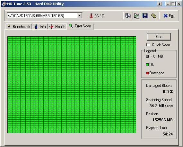Click the HD Tune title bar icon

coord(4,4)
